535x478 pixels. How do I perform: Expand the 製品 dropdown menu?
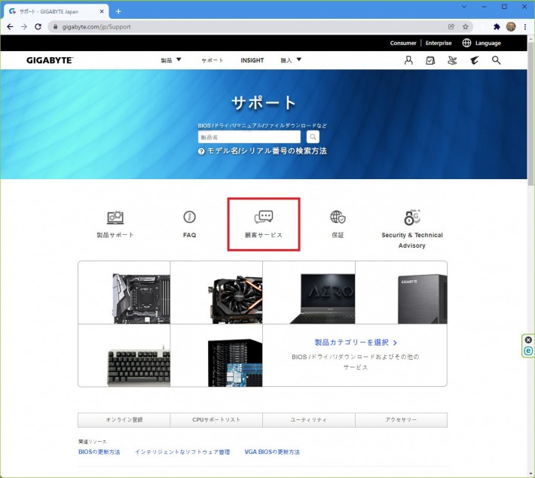point(171,60)
